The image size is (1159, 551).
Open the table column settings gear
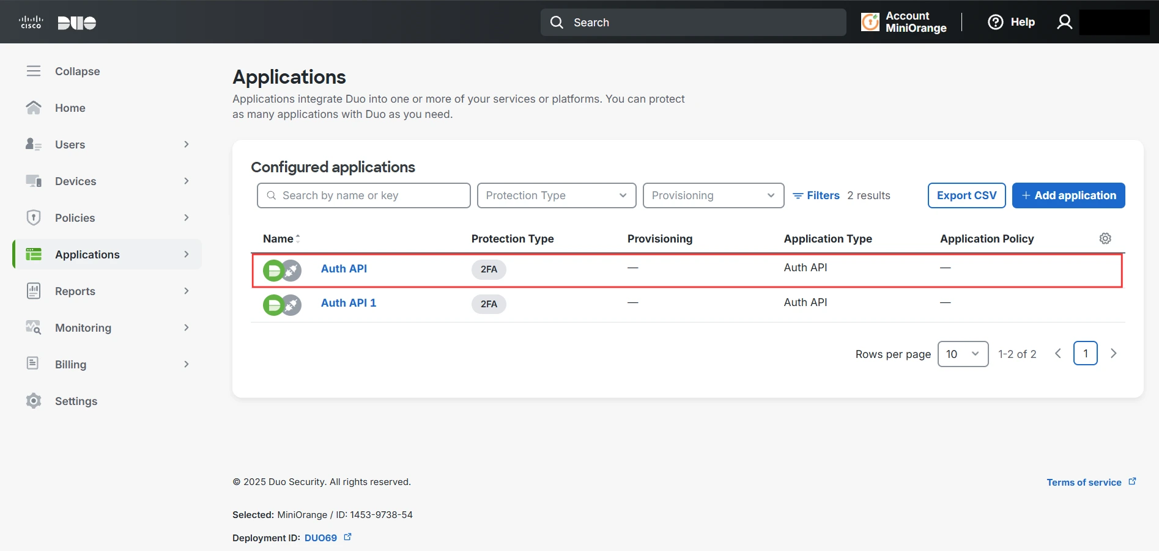pyautogui.click(x=1105, y=238)
